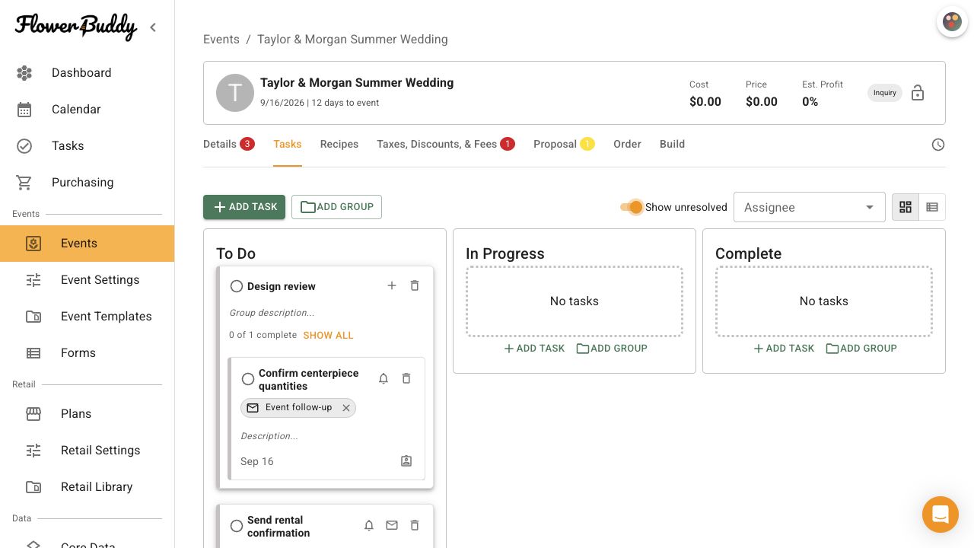Go to Calendar in the sidebar
Screen dimensions: 974x548
tap(88, 110)
